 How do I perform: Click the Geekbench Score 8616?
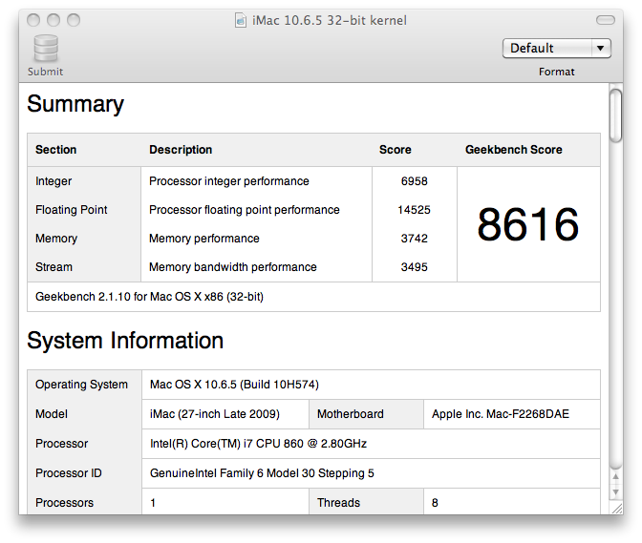click(527, 224)
